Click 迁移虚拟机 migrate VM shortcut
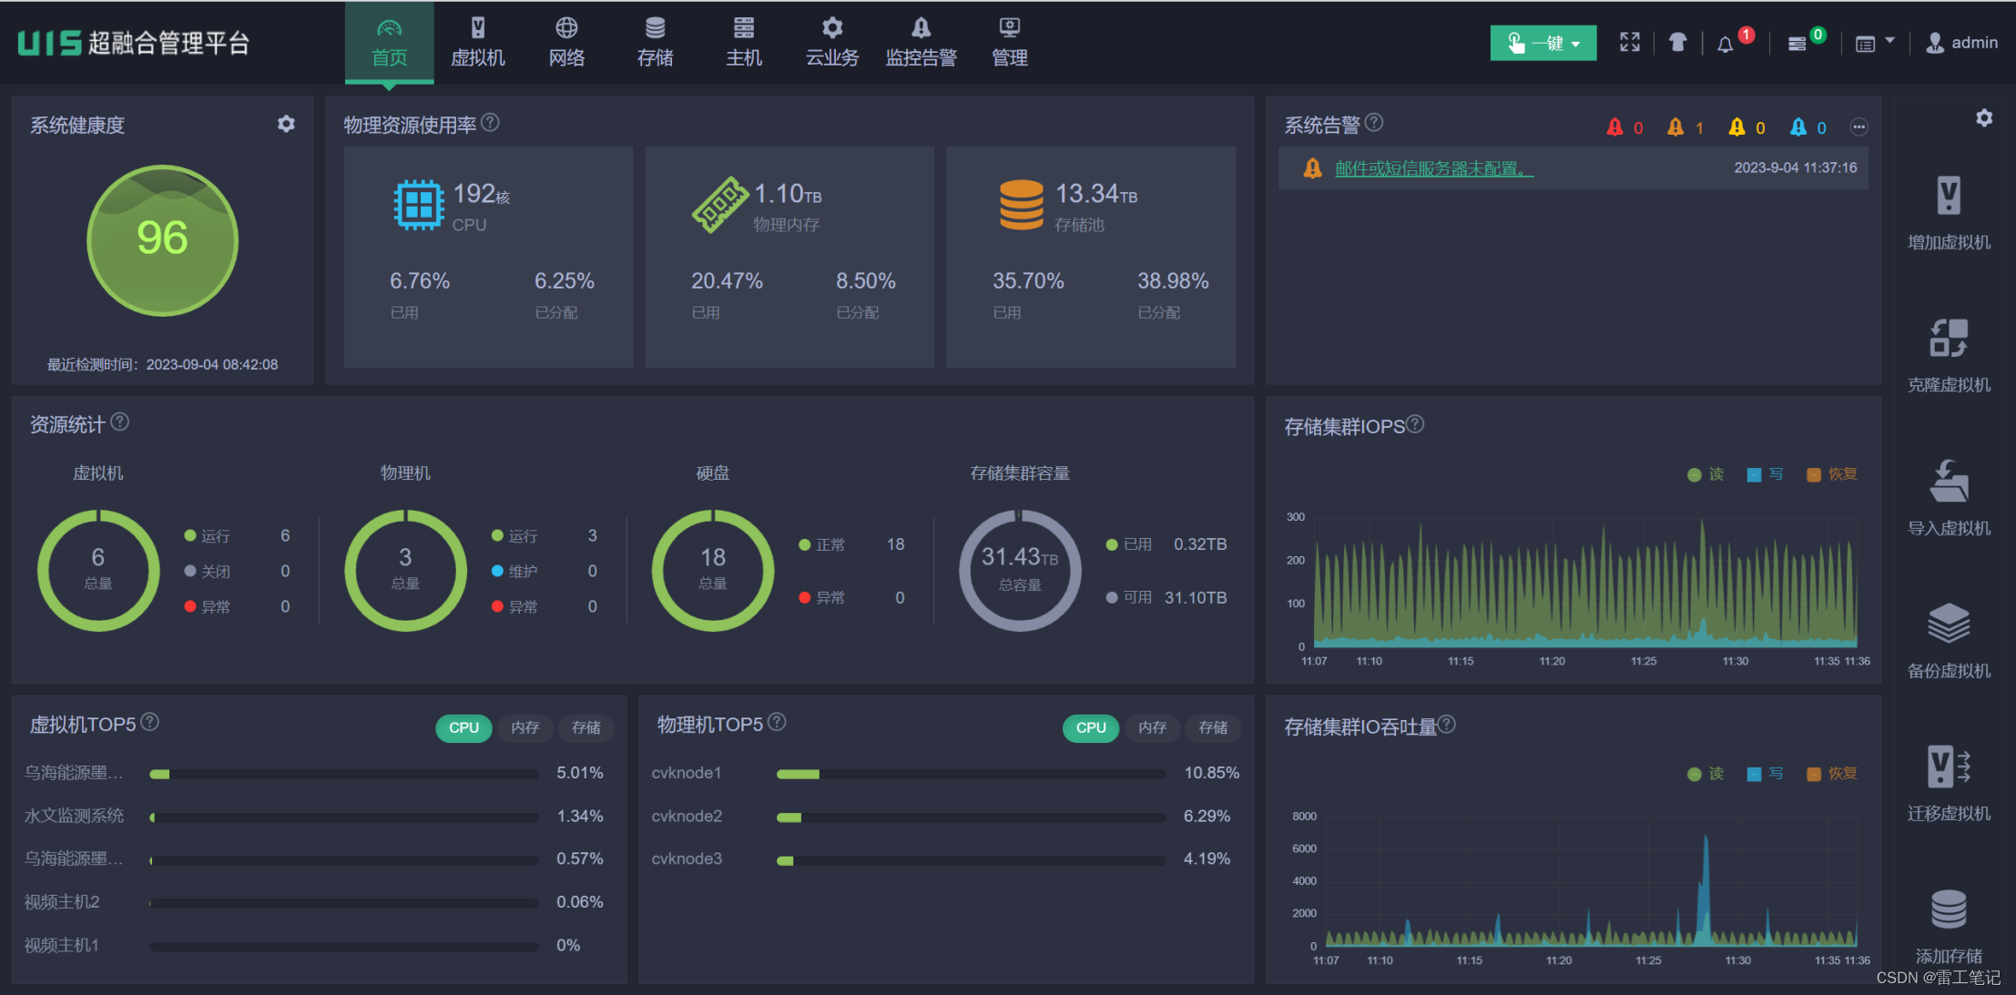This screenshot has width=2016, height=995. click(x=1949, y=784)
